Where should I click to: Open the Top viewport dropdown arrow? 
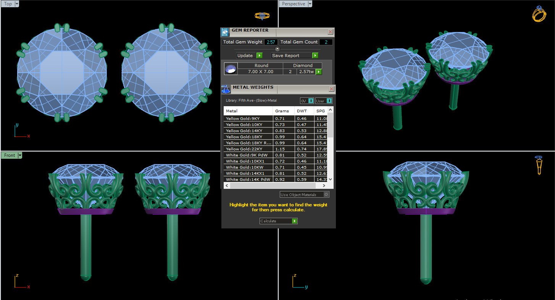point(17,4)
